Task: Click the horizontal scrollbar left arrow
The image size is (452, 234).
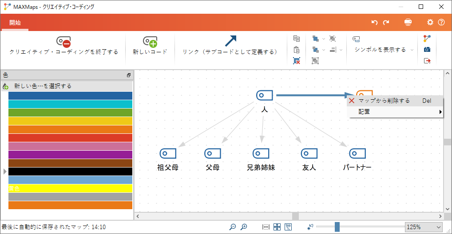Action: tap(138, 216)
